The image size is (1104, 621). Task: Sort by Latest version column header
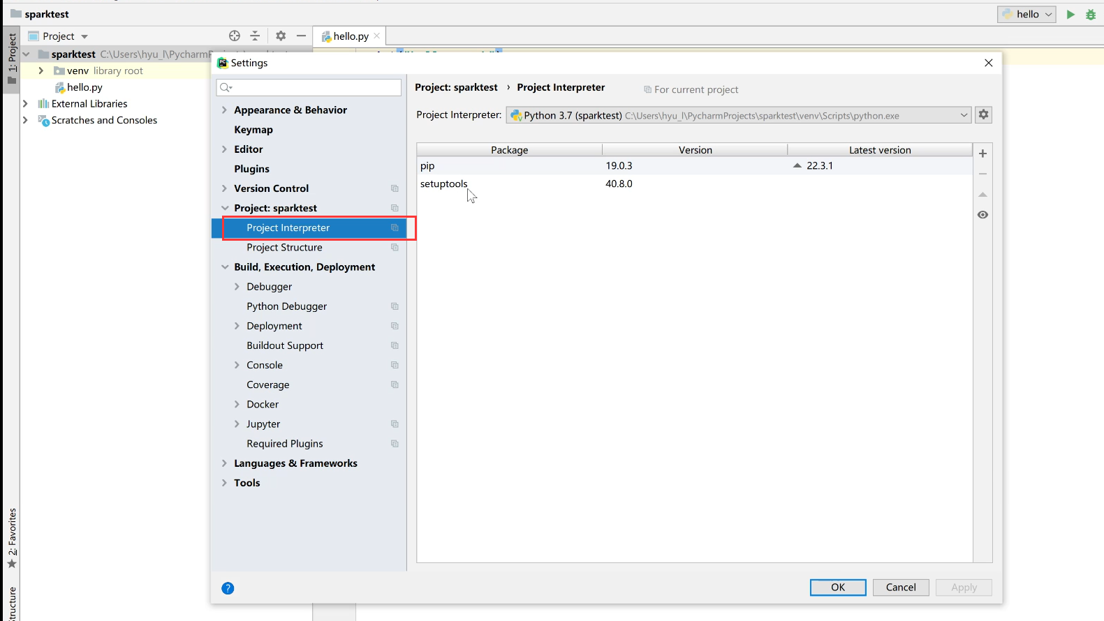click(x=880, y=150)
